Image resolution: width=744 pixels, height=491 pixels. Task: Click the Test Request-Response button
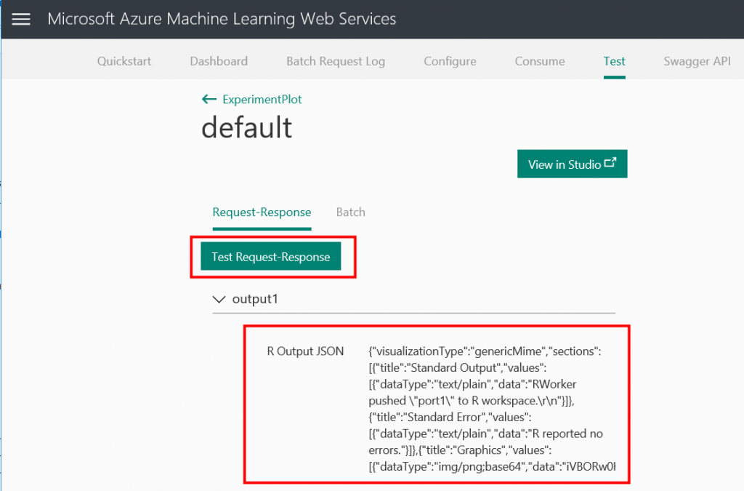[x=271, y=257]
